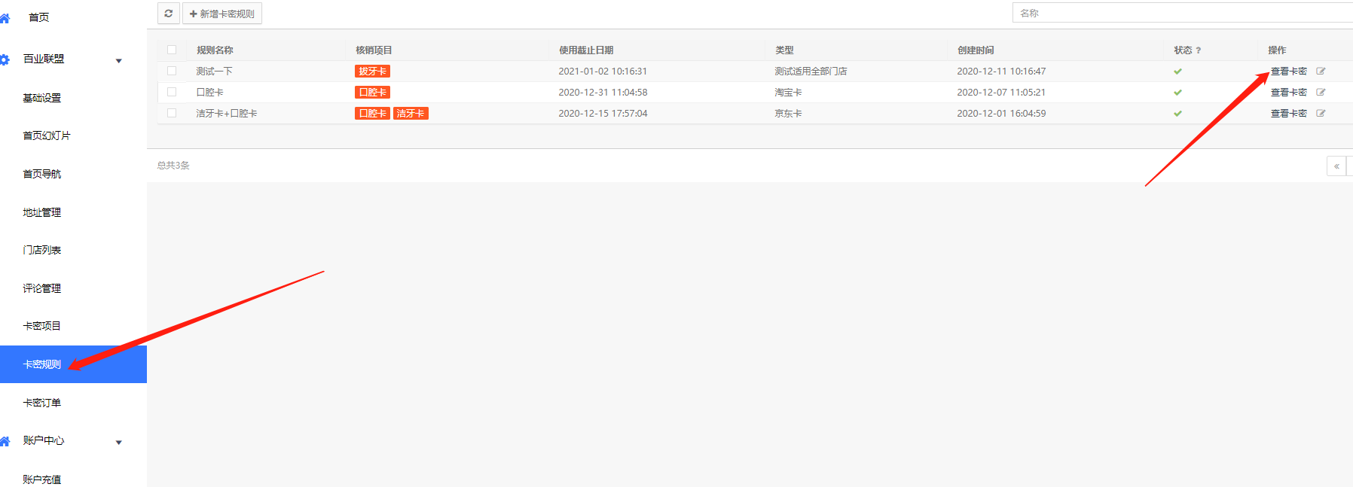Image resolution: width=1353 pixels, height=487 pixels.
Task: Click the question mark next to 状态
Action: click(x=1199, y=50)
